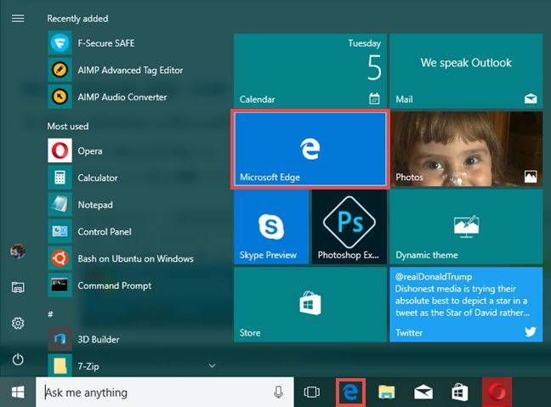Image resolution: width=551 pixels, height=407 pixels.
Task: Jump to letter index via # header
Action: (51, 314)
